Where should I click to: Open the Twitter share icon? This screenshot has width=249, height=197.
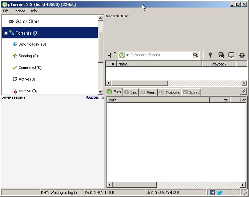220,193
